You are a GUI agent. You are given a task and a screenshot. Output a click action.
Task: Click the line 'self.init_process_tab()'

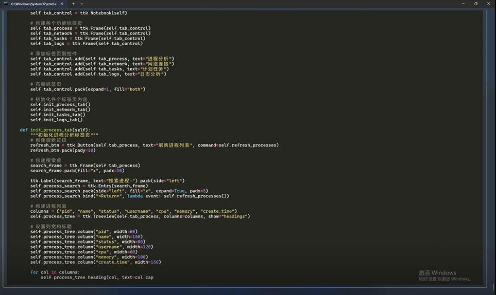point(60,104)
